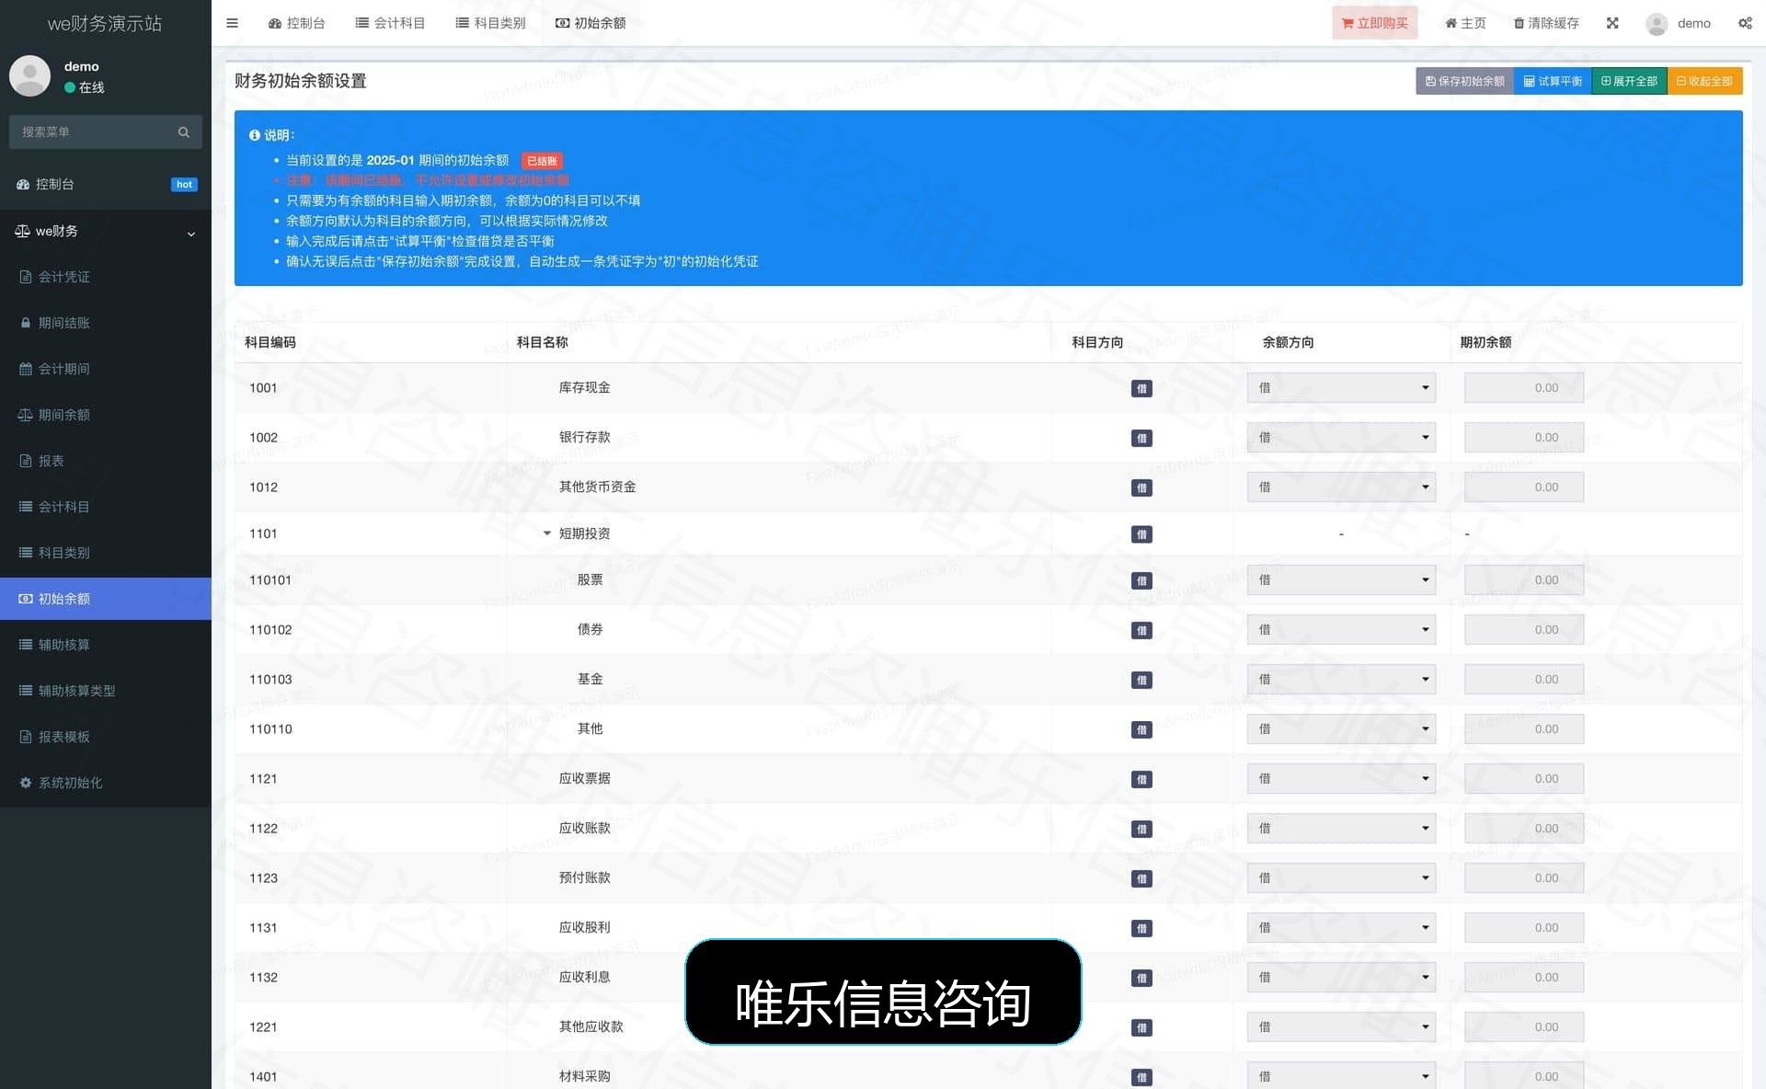Viewport: 1766px width, 1089px height.
Task: Open the settings gears icon at top right
Action: tap(1745, 23)
